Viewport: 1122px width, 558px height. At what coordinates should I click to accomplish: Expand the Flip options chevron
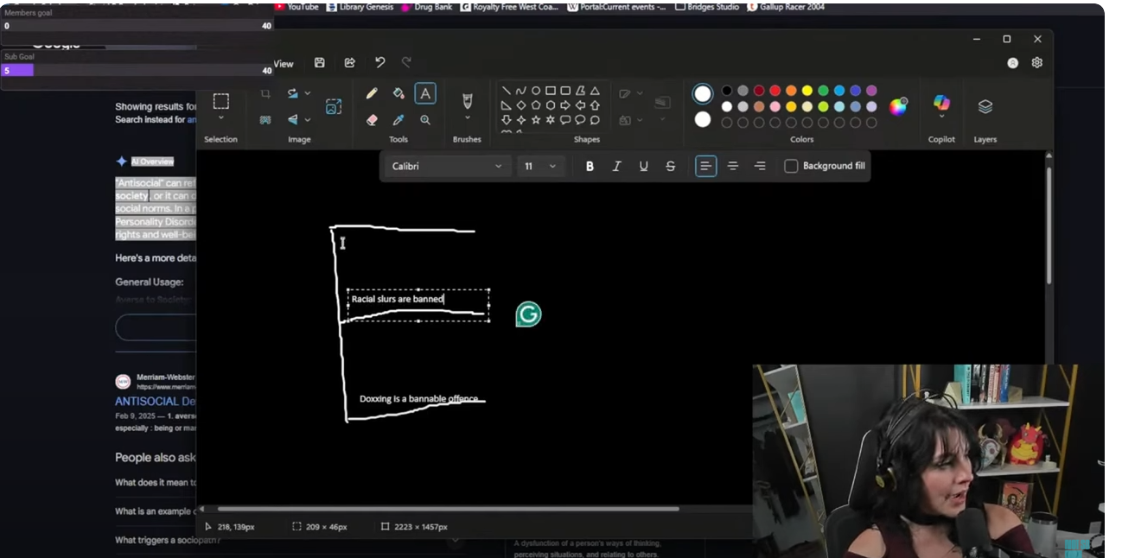[x=307, y=120]
